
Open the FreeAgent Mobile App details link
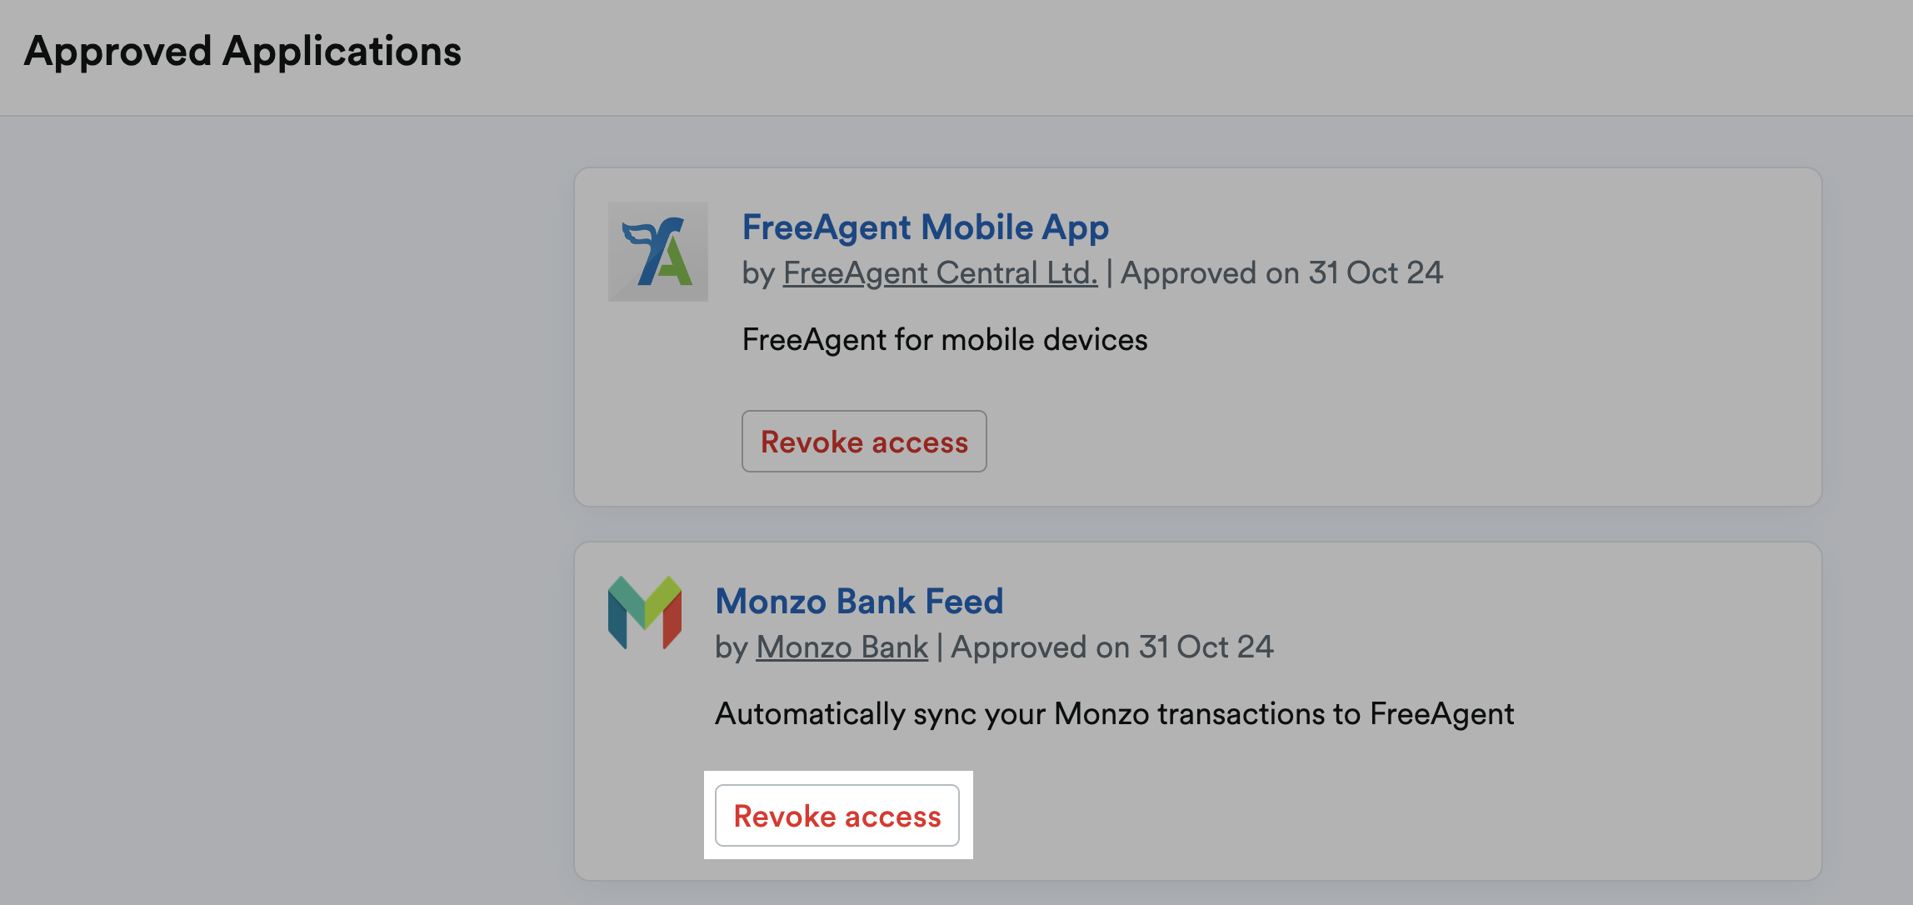click(924, 227)
